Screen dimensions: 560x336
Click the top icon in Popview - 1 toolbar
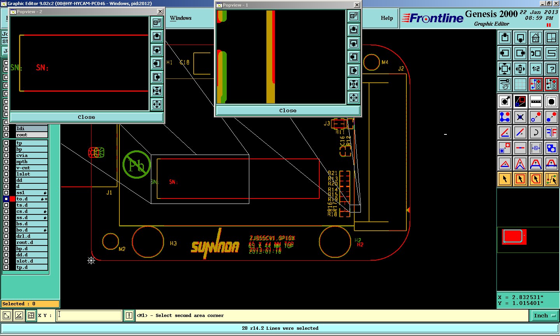pos(353,16)
